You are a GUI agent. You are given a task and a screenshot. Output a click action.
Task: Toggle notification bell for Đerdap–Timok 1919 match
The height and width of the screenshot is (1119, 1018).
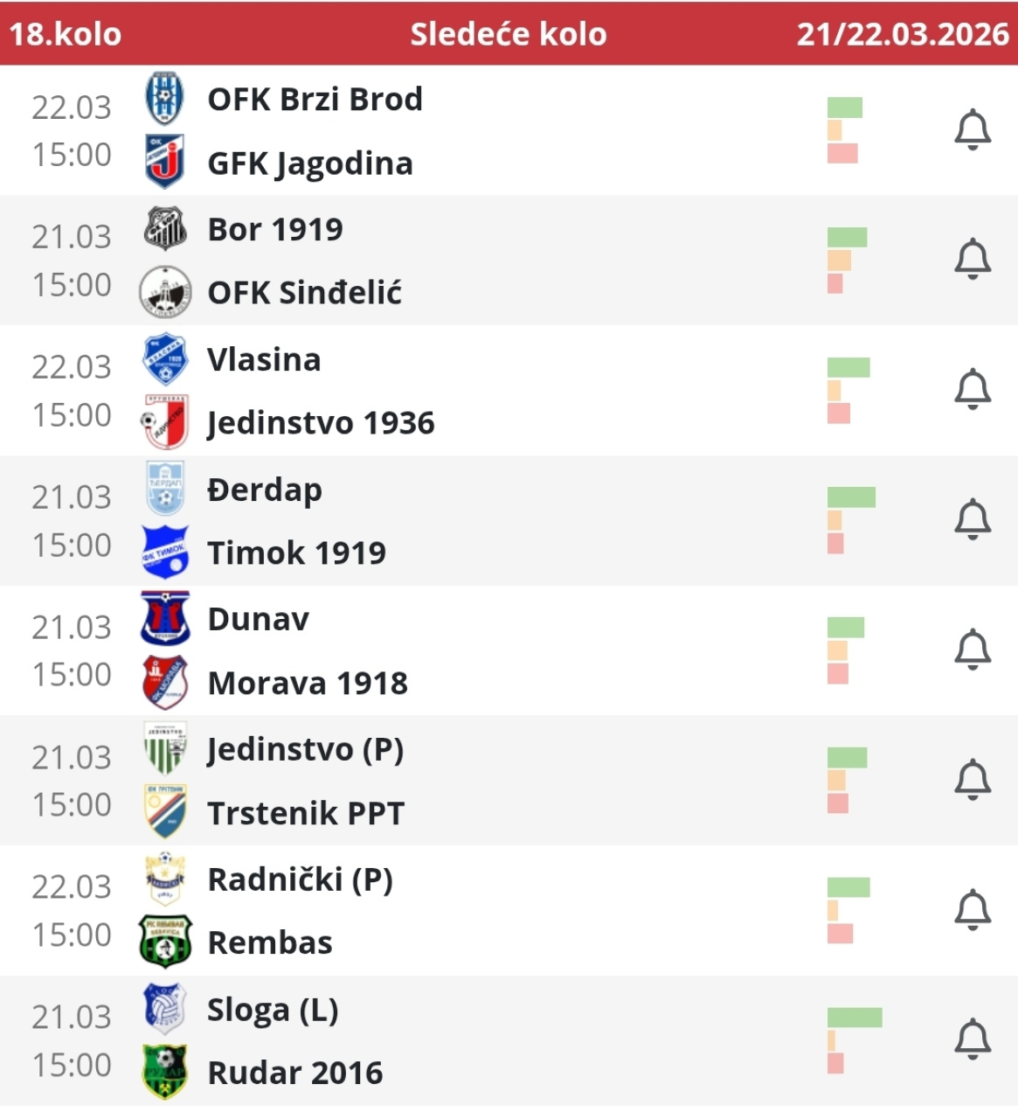pyautogui.click(x=972, y=520)
